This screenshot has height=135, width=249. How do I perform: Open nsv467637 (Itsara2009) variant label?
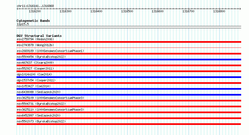pyautogui.click(x=35, y=63)
